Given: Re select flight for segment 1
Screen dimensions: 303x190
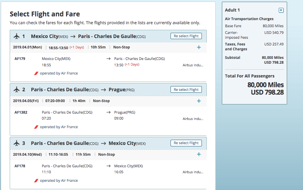Looking at the screenshot, I should (186, 36).
